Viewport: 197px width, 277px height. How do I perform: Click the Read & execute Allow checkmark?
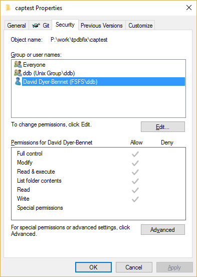point(135,172)
